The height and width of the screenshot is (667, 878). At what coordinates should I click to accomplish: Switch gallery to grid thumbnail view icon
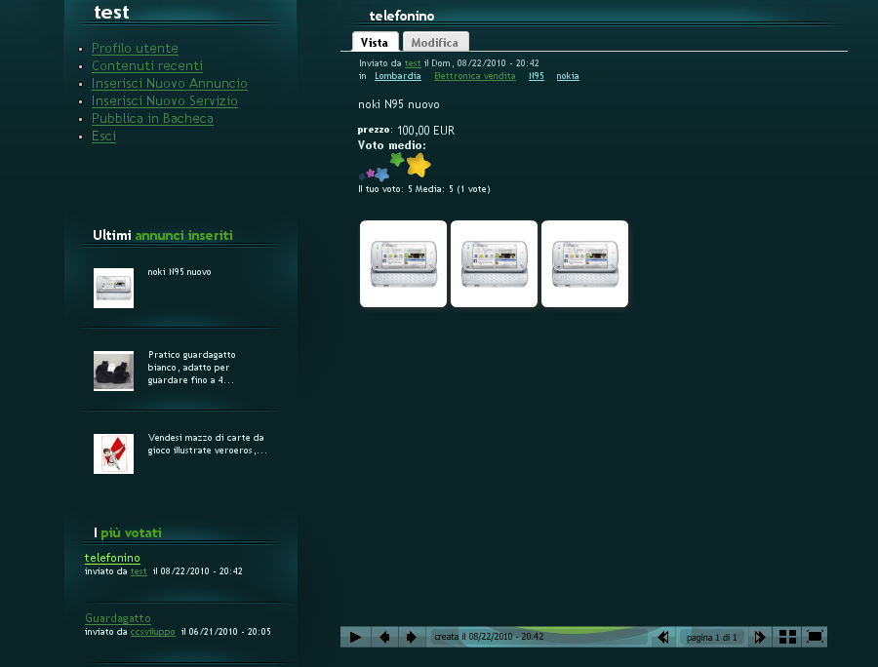[787, 637]
